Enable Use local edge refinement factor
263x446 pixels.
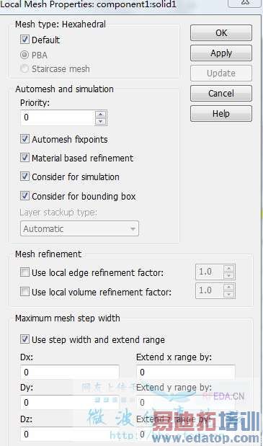pyautogui.click(x=24, y=272)
